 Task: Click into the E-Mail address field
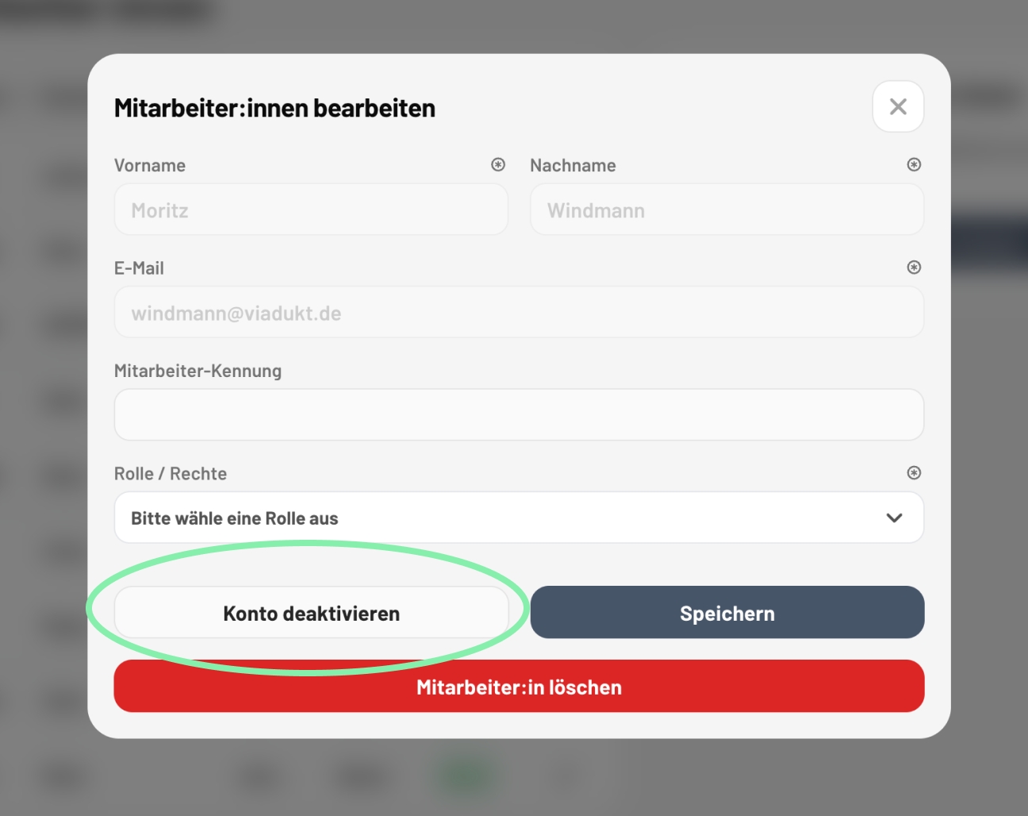[519, 313]
